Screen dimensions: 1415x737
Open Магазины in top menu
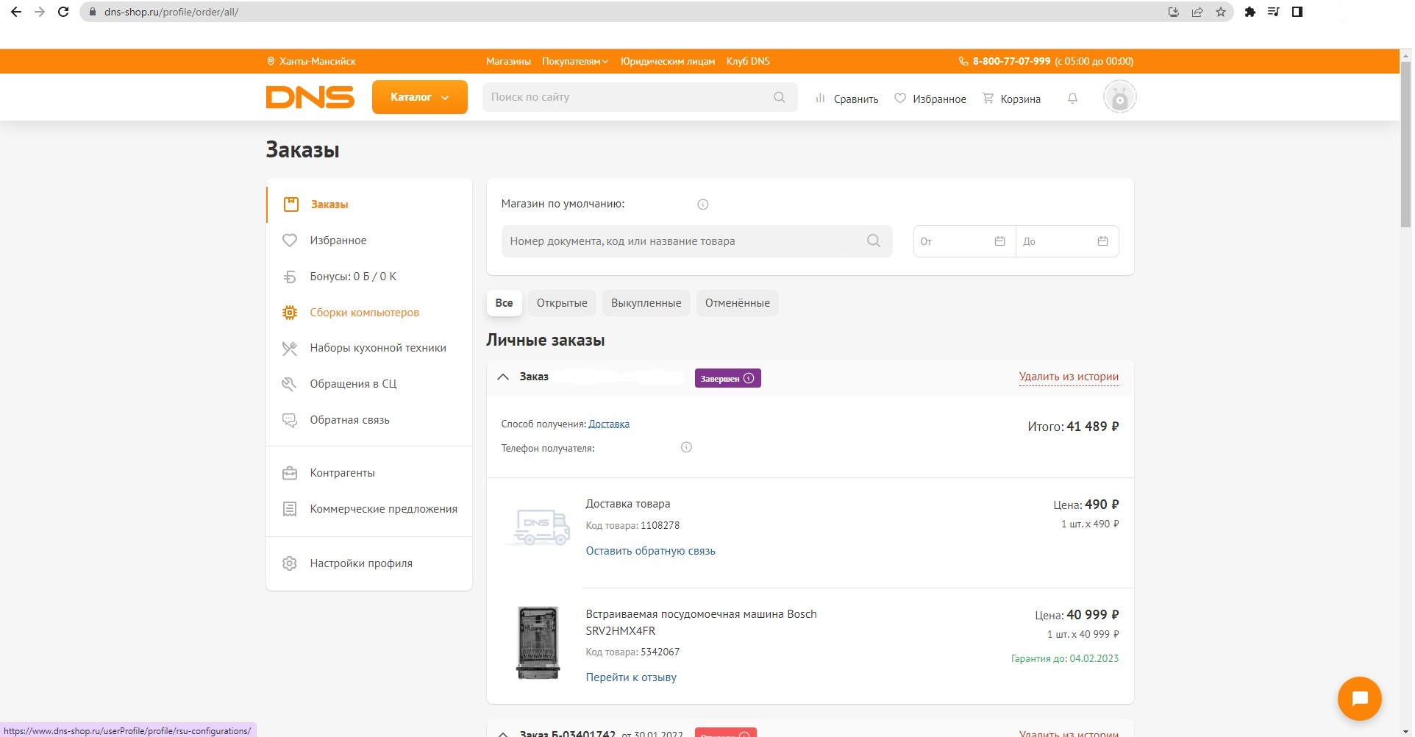click(508, 61)
